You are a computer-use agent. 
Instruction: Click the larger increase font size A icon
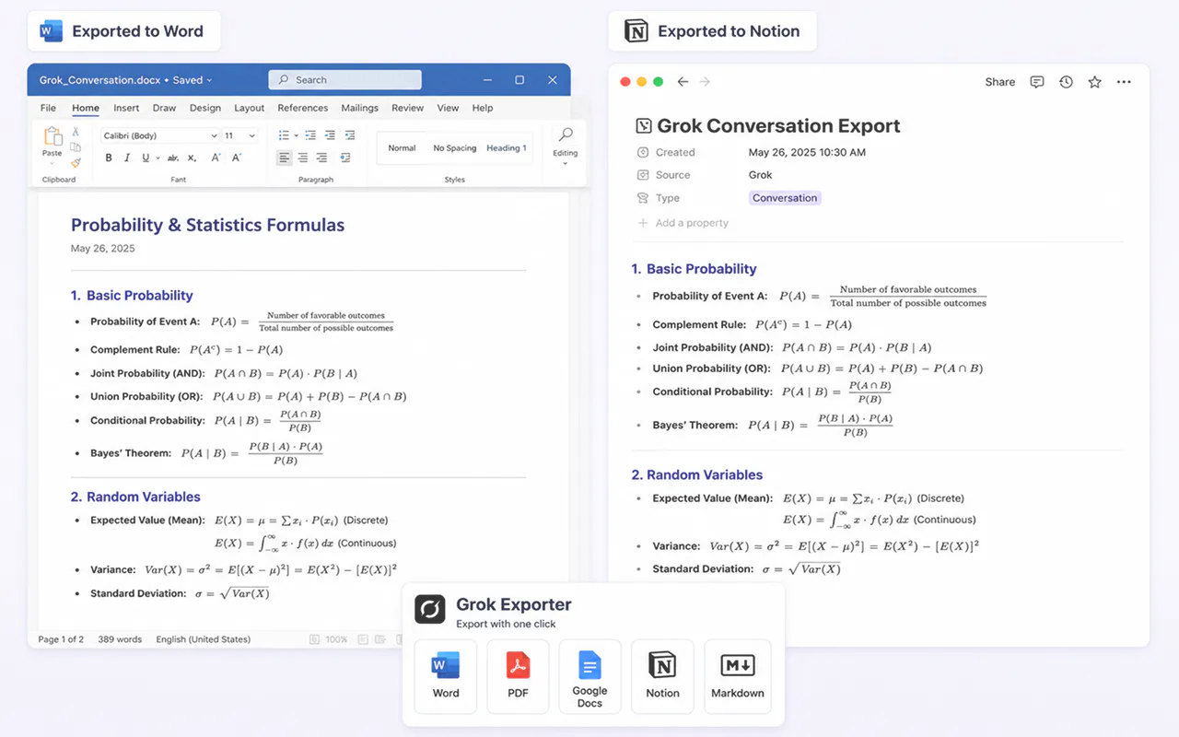(x=216, y=158)
